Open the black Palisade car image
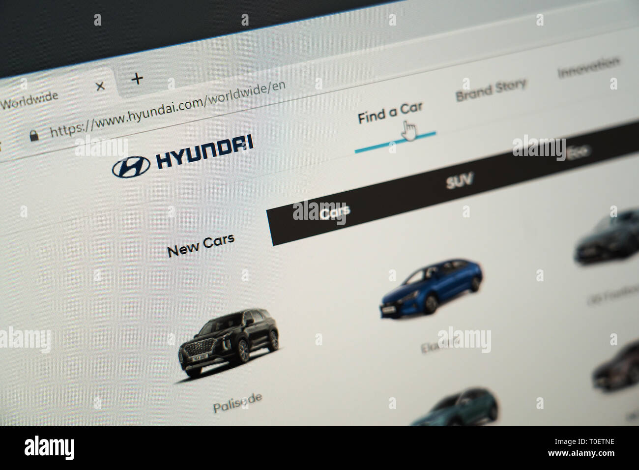The width and height of the screenshot is (639, 470). (229, 344)
